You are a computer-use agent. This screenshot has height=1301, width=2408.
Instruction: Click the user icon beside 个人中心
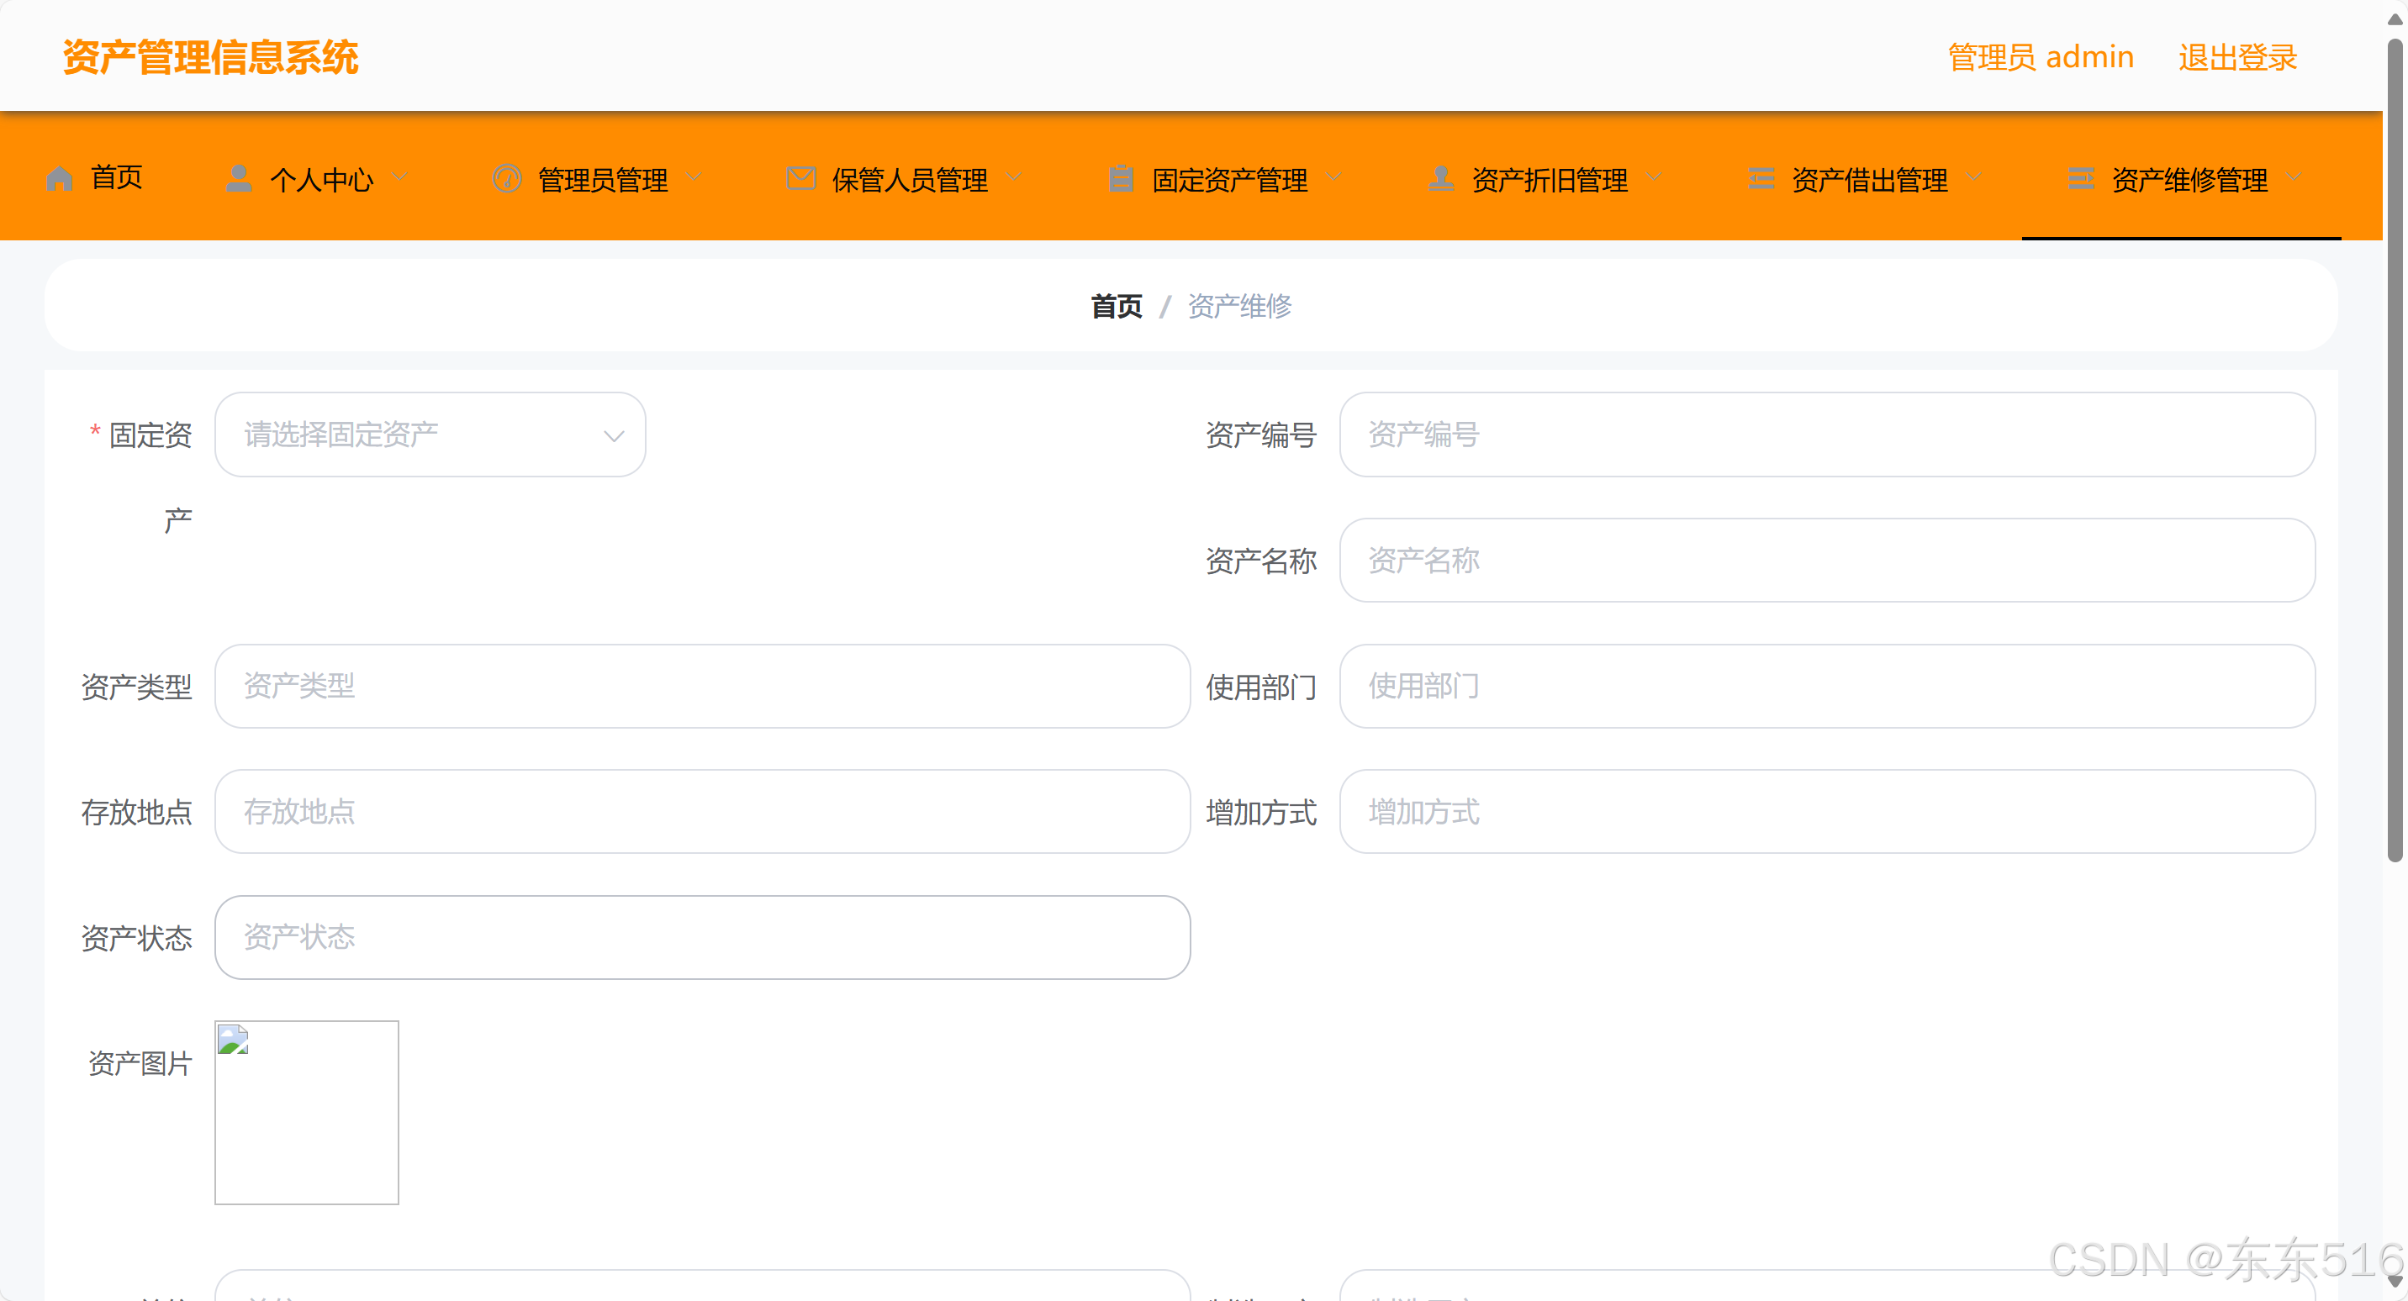239,177
